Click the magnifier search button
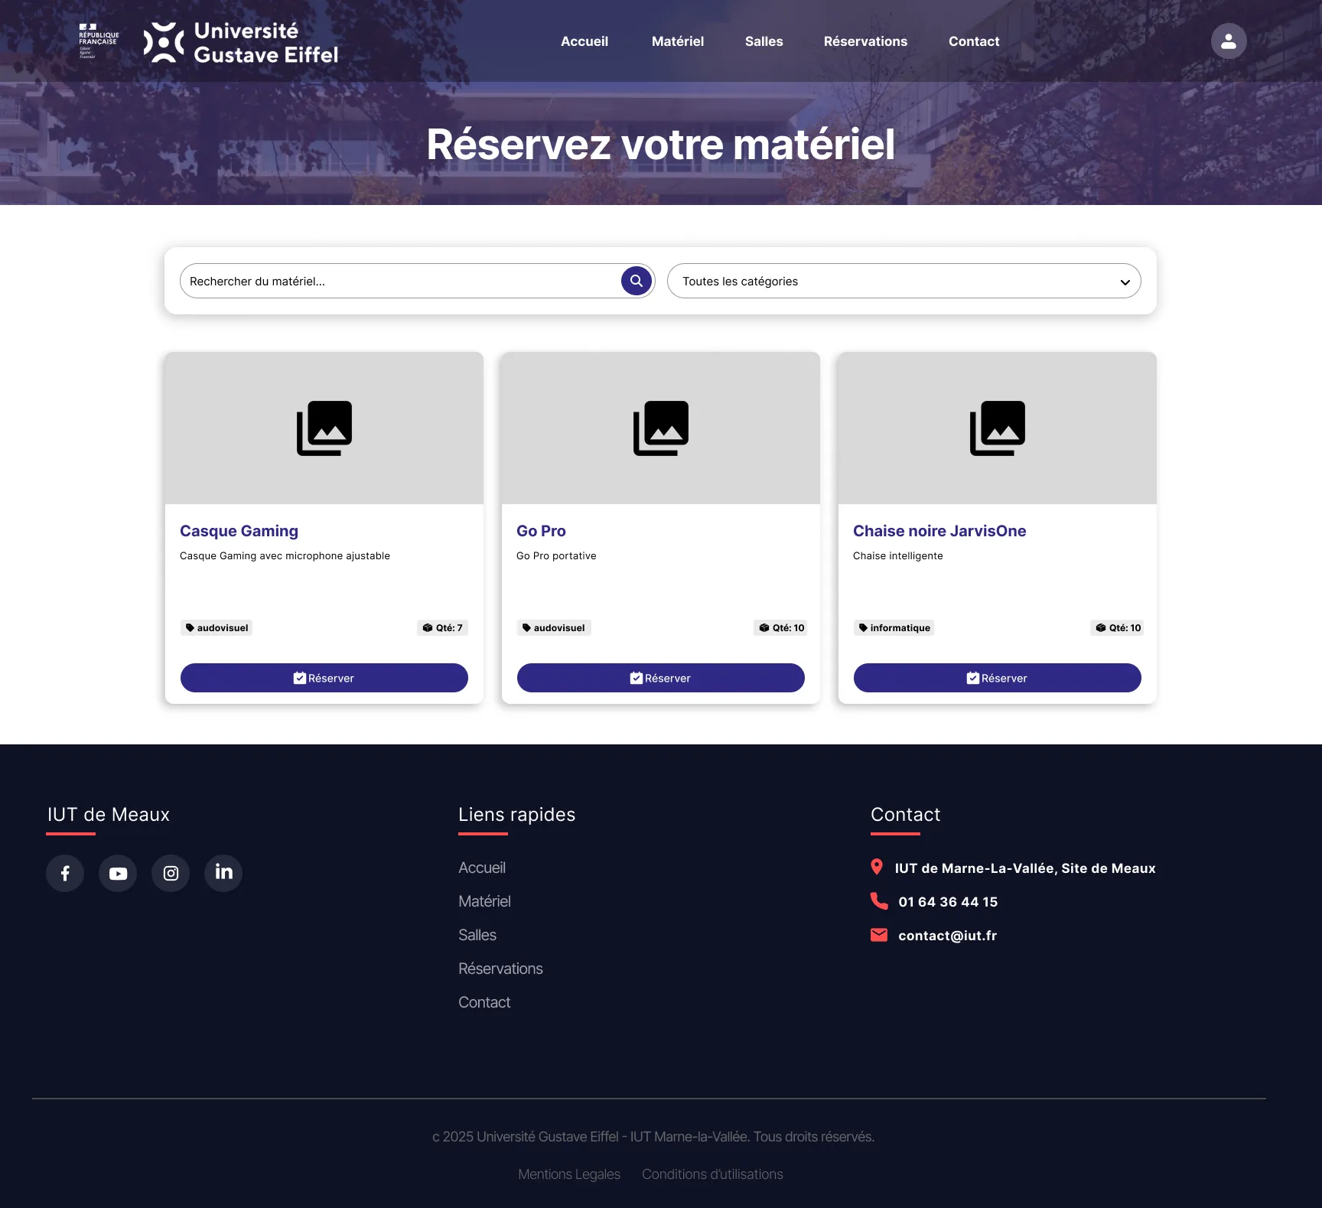The width and height of the screenshot is (1322, 1208). 636,281
